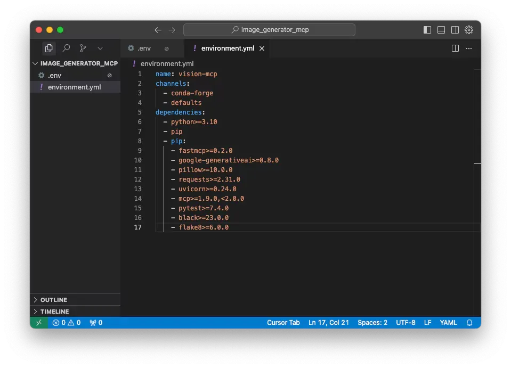Click the exclamation icon on environment.yml tab
The width and height of the screenshot is (511, 368).
coord(194,48)
